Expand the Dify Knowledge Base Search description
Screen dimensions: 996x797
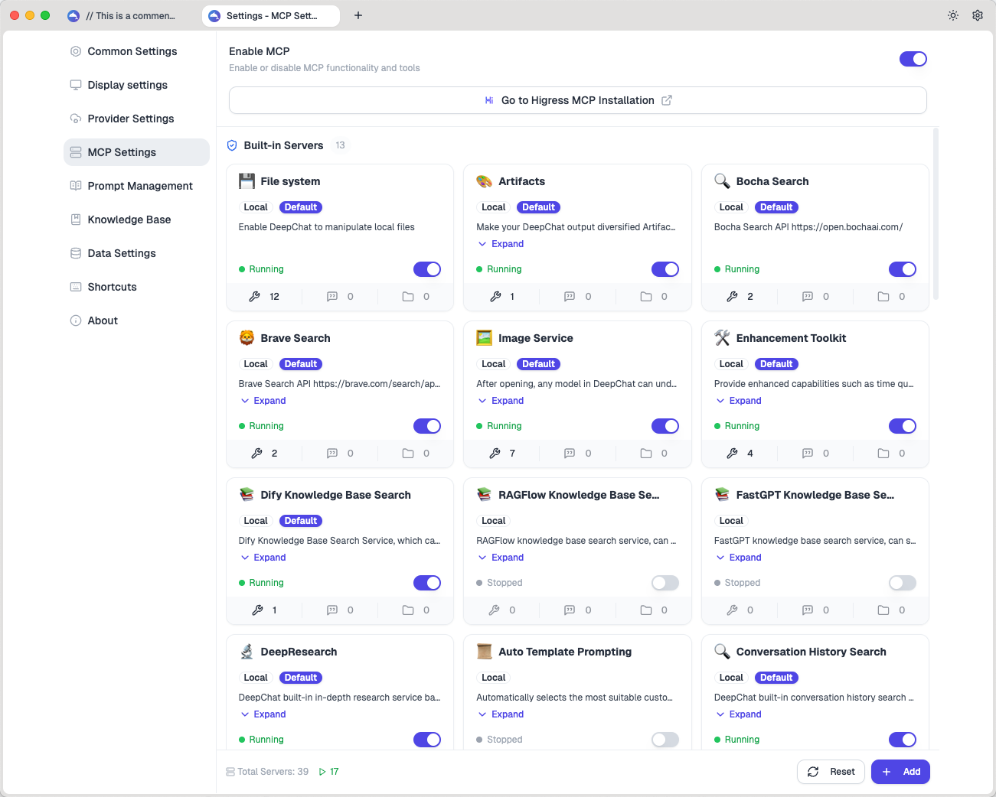coord(263,558)
